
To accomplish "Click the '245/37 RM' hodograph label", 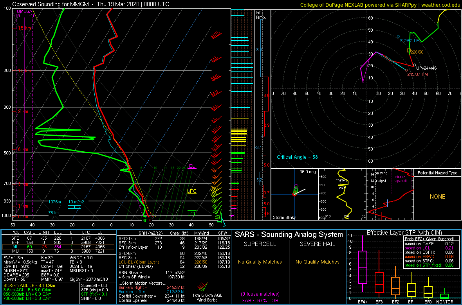I will pyautogui.click(x=417, y=74).
